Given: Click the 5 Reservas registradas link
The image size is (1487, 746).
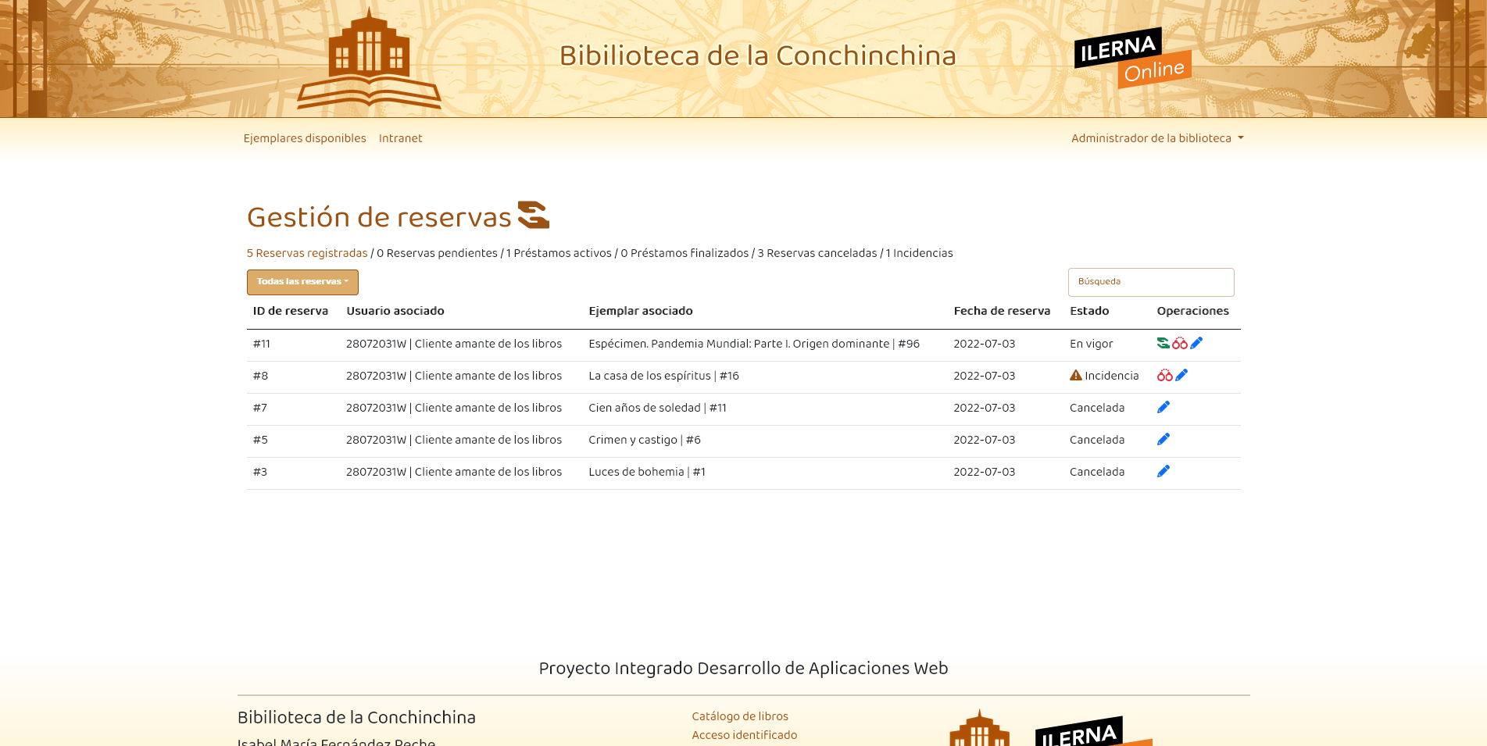Looking at the screenshot, I should [306, 253].
